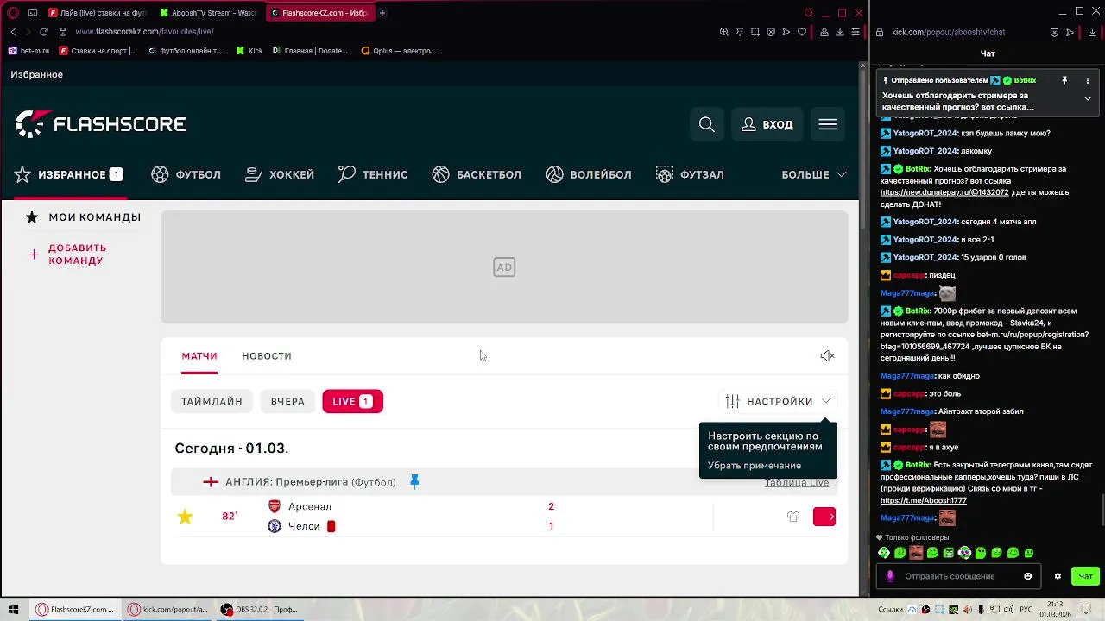Switch to the AbooshTV Stream browser tab
The width and height of the screenshot is (1105, 621).
(x=209, y=13)
